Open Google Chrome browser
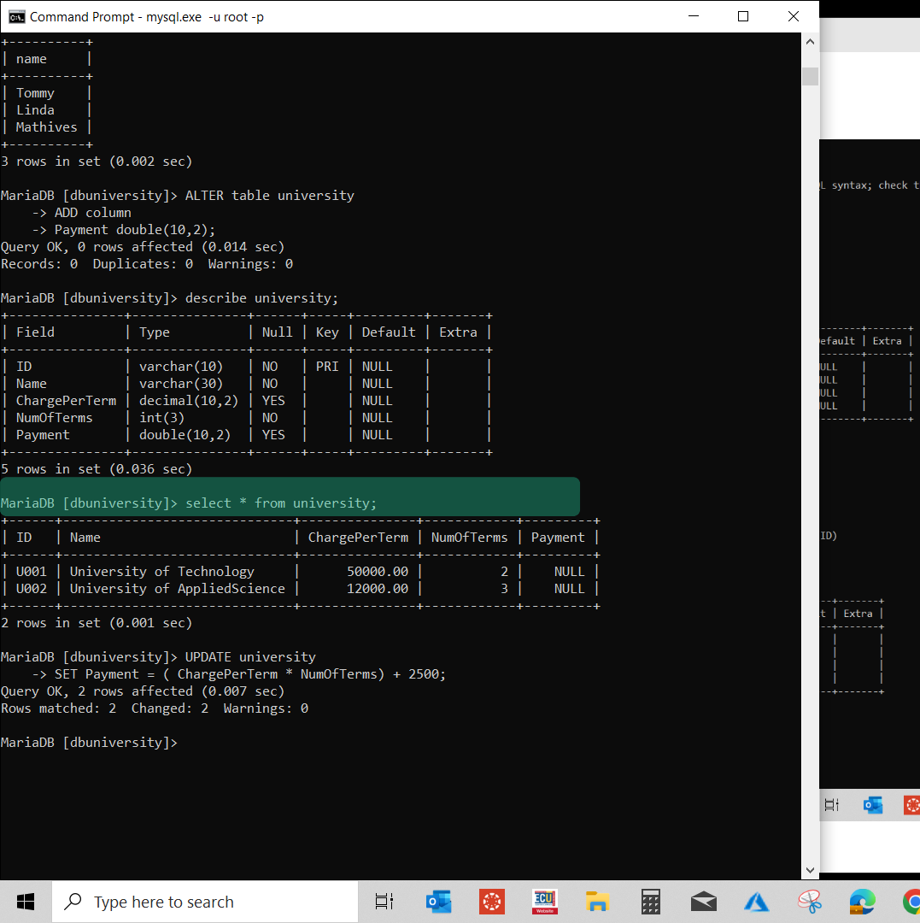The image size is (920, 923). [x=913, y=901]
